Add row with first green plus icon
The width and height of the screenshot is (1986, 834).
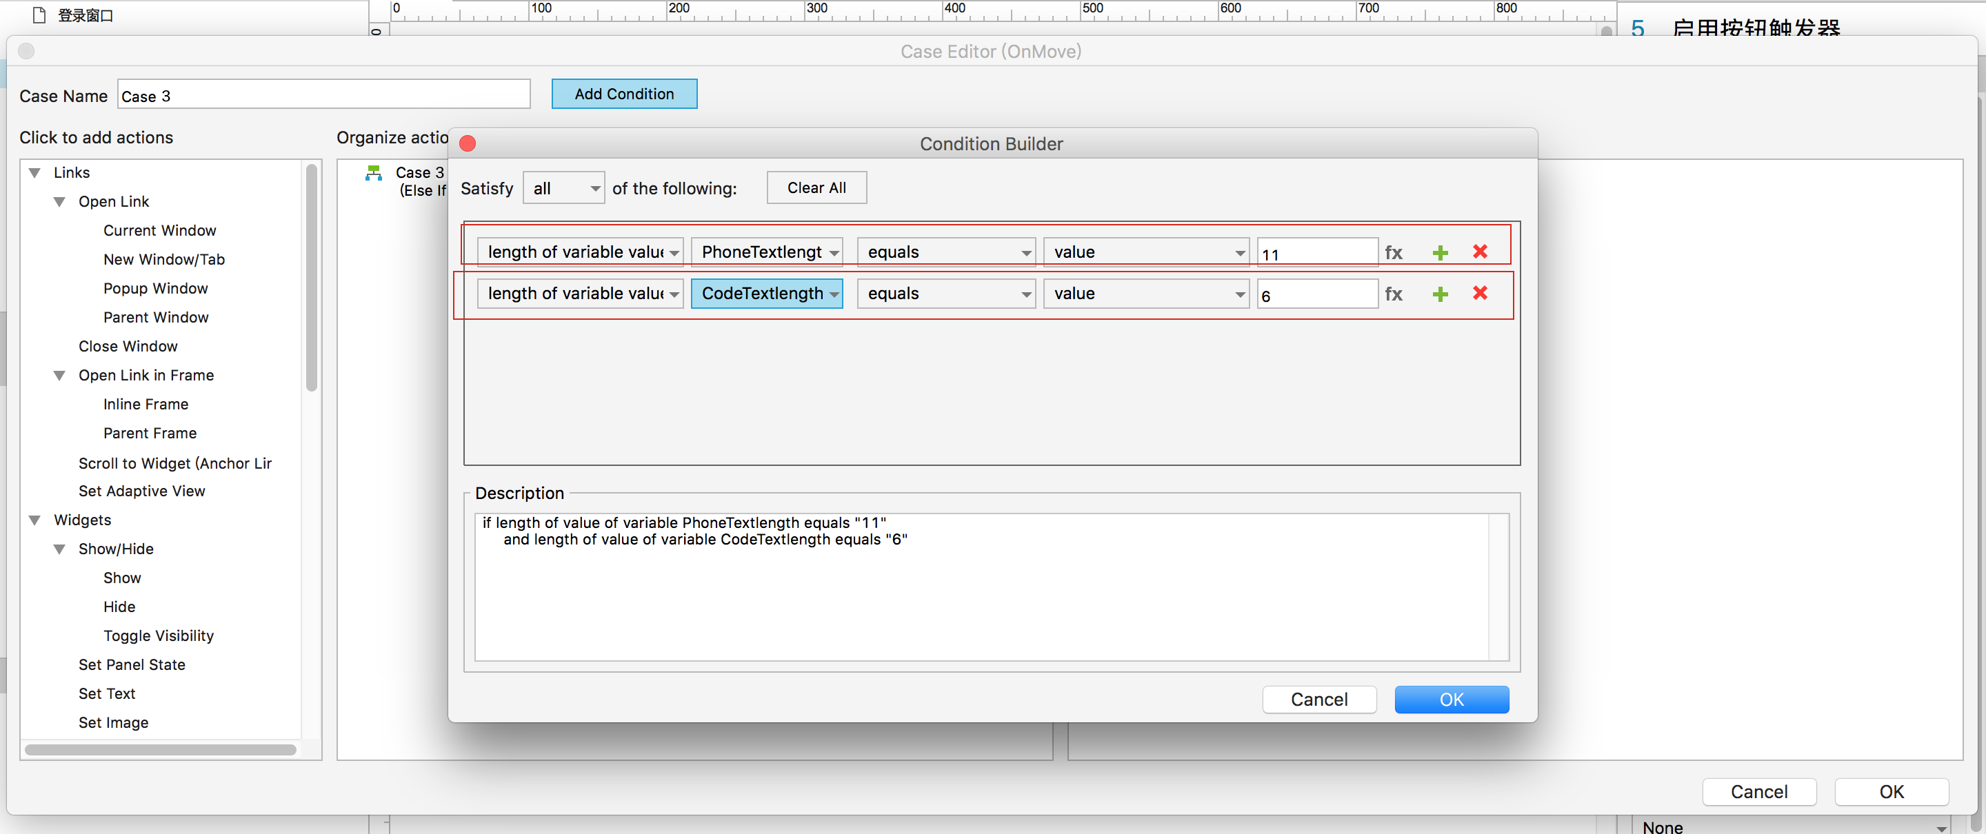(x=1439, y=253)
